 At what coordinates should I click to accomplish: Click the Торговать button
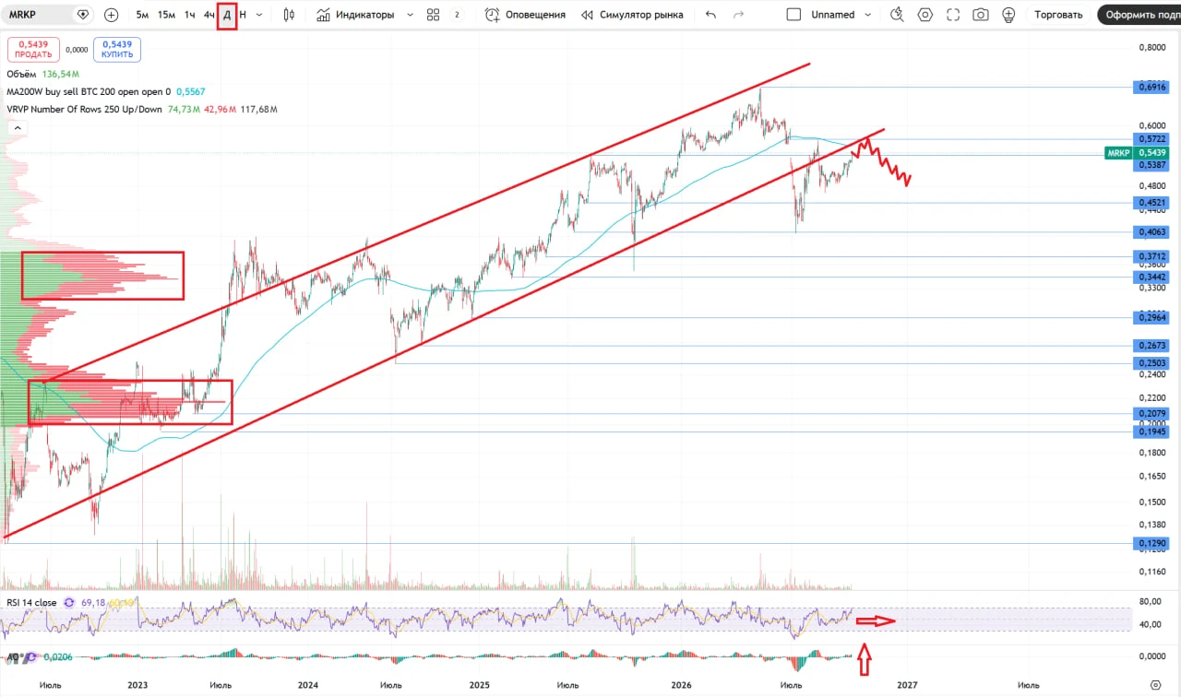(1058, 15)
